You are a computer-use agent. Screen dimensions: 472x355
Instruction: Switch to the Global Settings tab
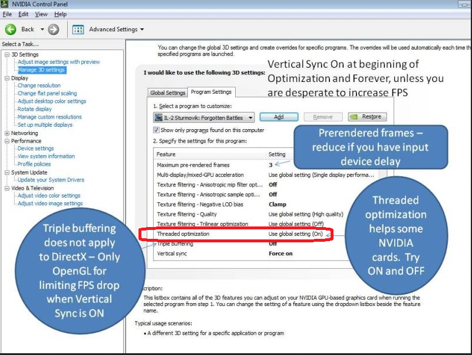pos(168,93)
